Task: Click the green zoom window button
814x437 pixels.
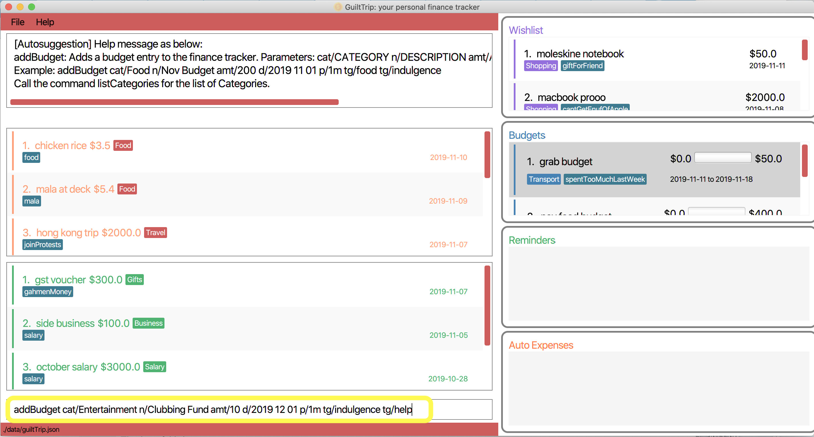Action: tap(31, 7)
